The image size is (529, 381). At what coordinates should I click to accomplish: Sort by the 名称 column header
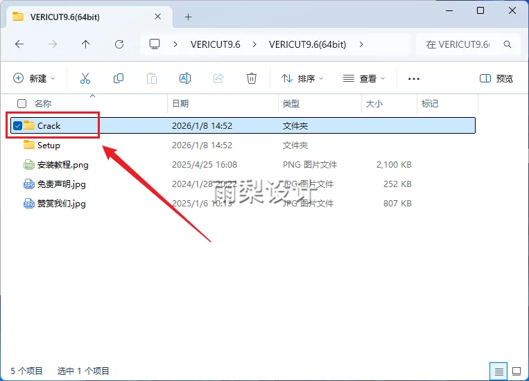click(x=43, y=103)
